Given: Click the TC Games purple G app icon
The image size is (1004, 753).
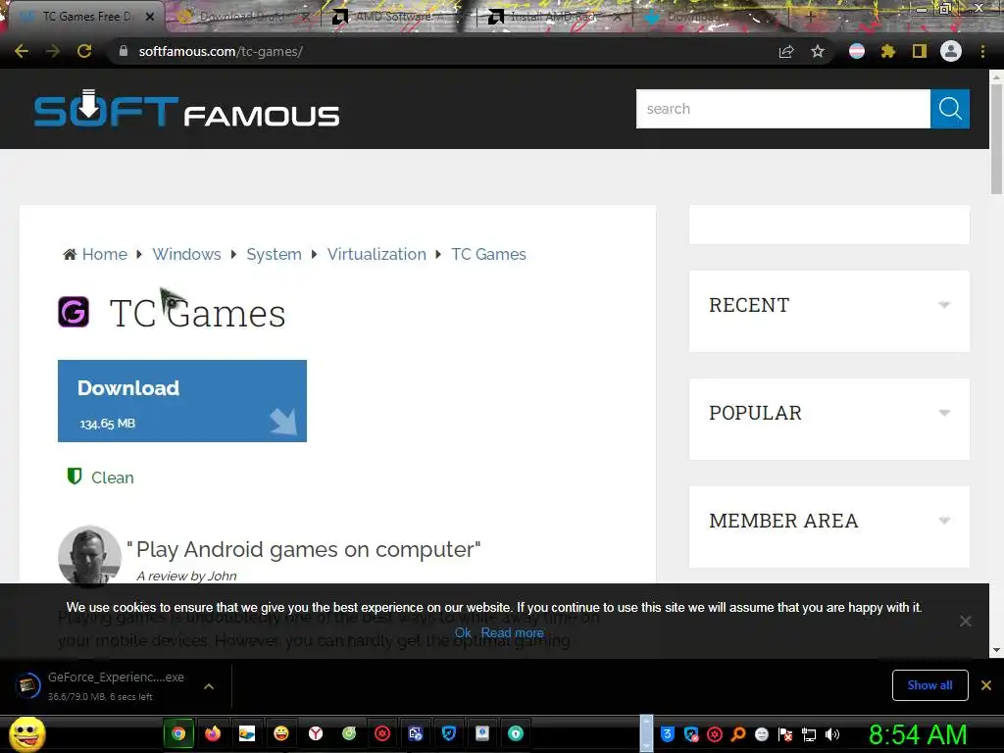Looking at the screenshot, I should (74, 312).
